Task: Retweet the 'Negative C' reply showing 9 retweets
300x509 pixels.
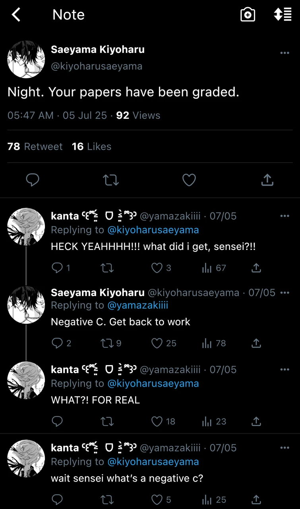Action: [107, 343]
